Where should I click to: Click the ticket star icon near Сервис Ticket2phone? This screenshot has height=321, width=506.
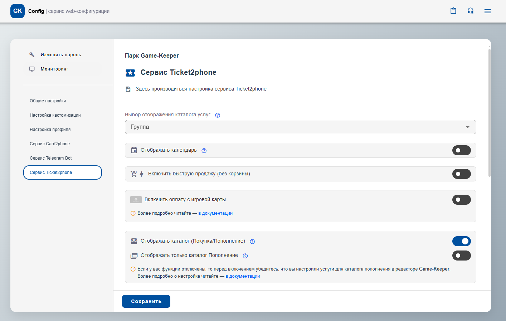pos(130,73)
